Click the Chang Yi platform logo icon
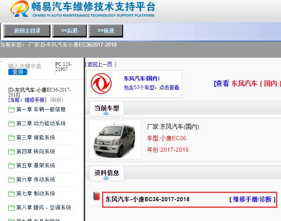281x221 pixels. coord(20,9)
